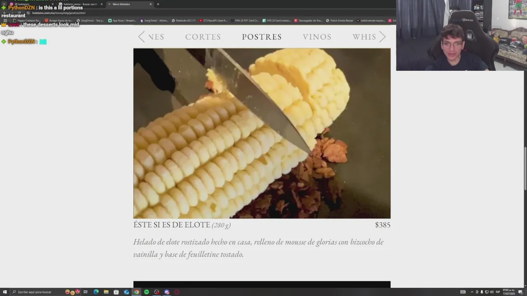Open the CORTES menu category
The height and width of the screenshot is (296, 527).
point(203,37)
